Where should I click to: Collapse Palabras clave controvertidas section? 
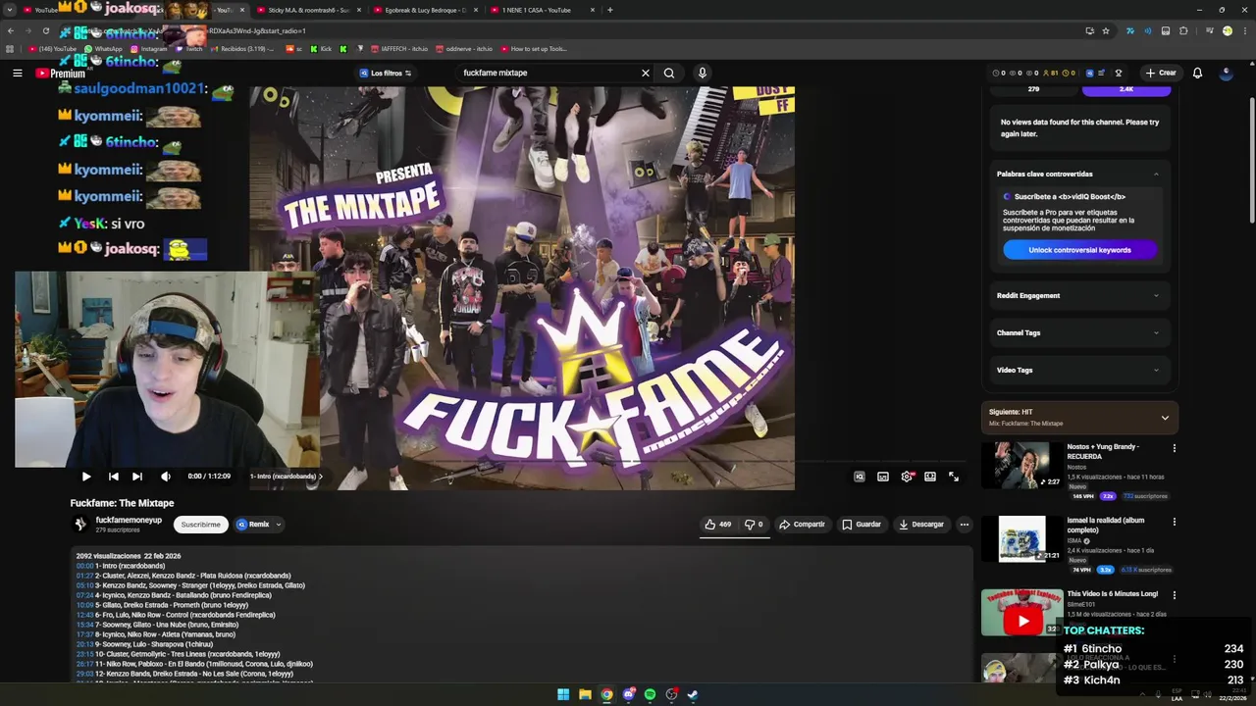1156,175
